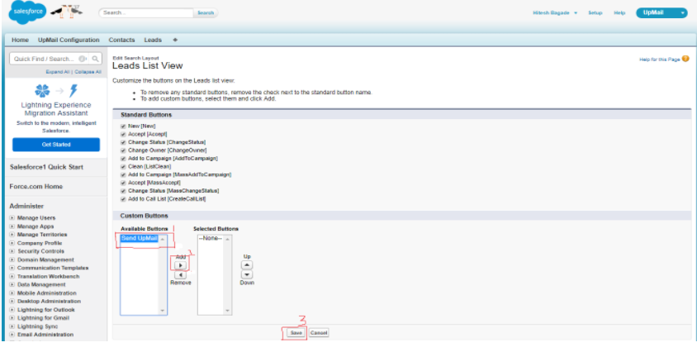Expand Communication Templates in sidebar
The image size is (697, 352).
pyautogui.click(x=12, y=268)
